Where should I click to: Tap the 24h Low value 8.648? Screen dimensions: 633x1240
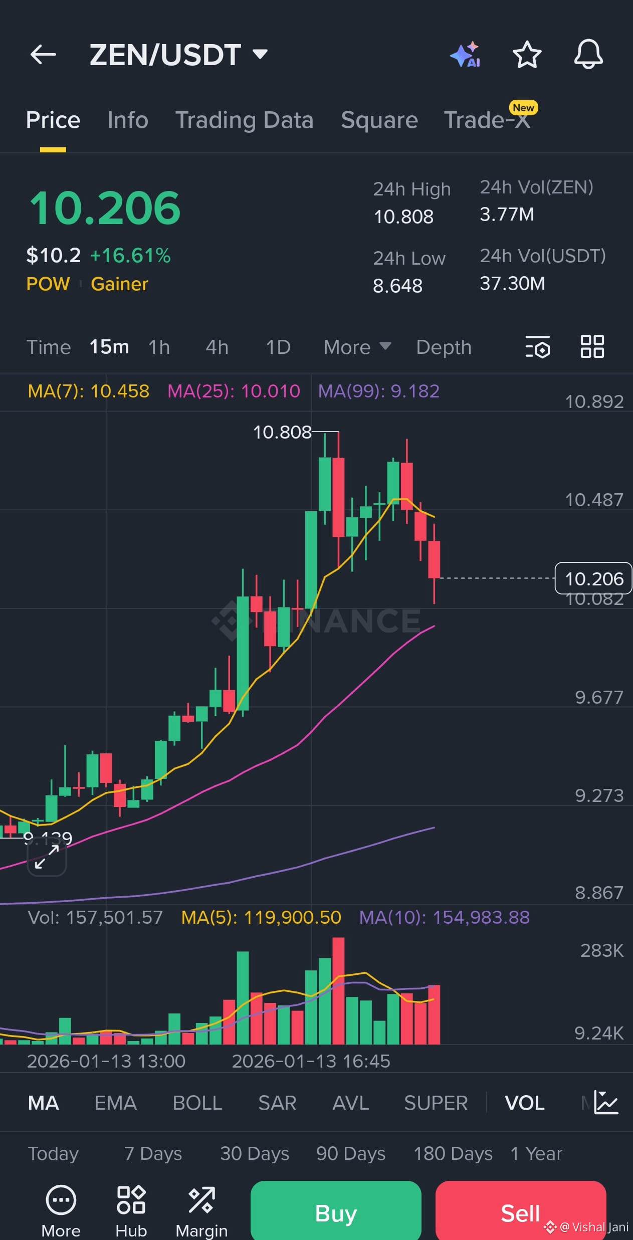coord(397,286)
